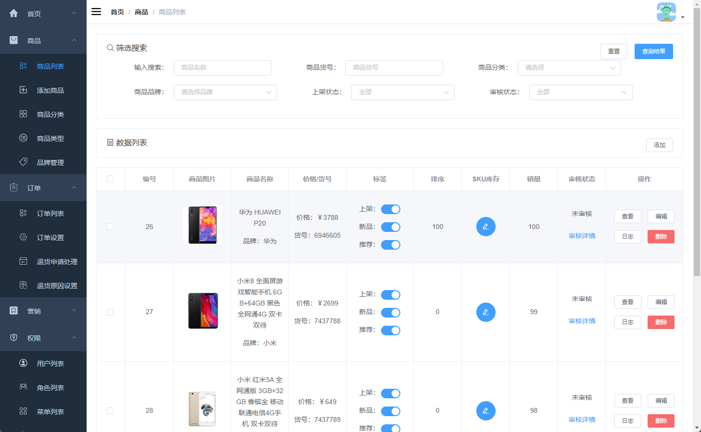Open the 商品分类 dropdown
701x432 pixels.
[569, 68]
